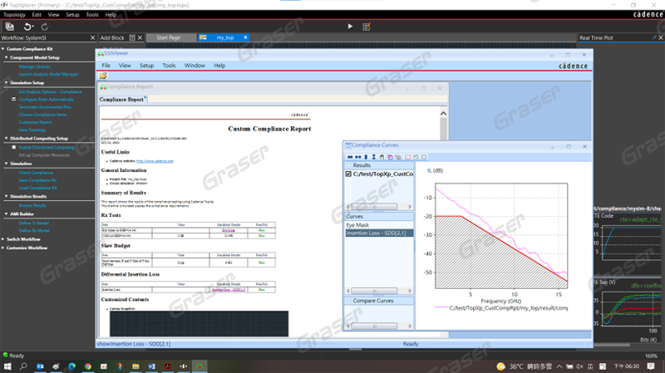Click Compliance Report scroll up arrow
This screenshot has height=373, width=665.
[443, 113]
